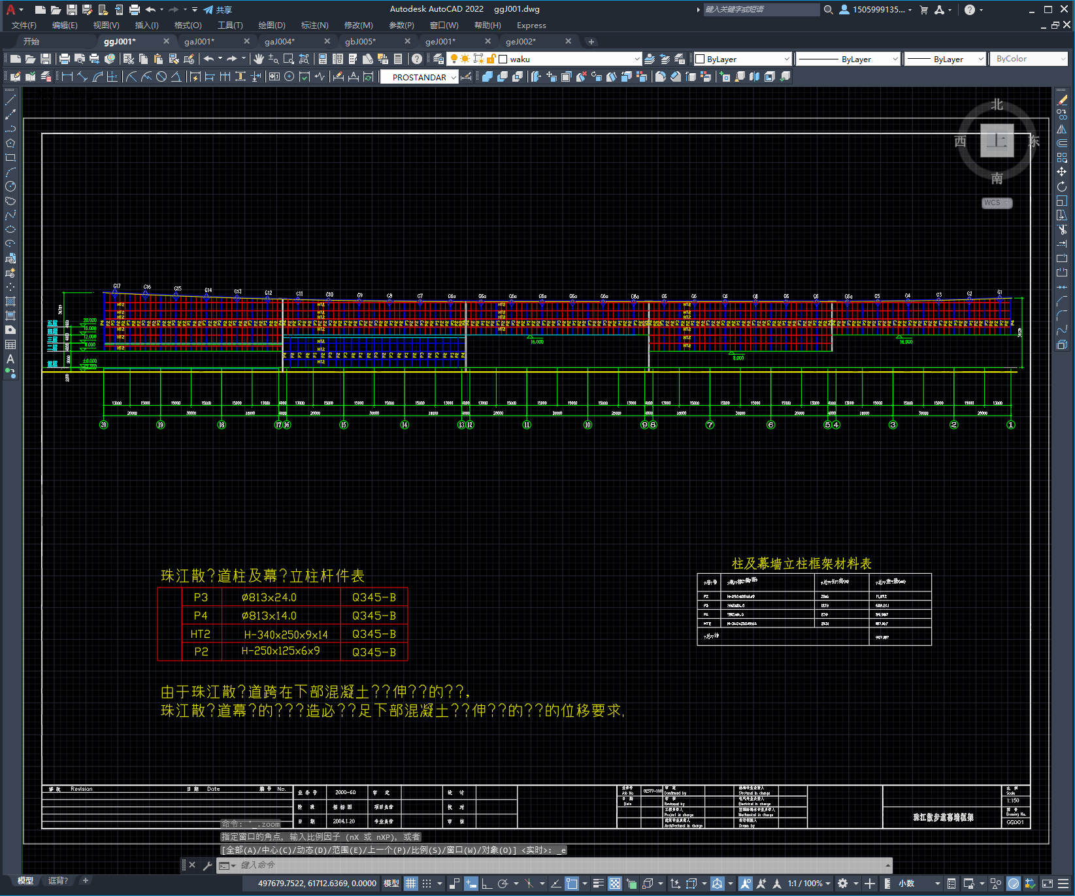Select the Aligned dimension tool
Image resolution: width=1075 pixels, height=896 pixels.
(82, 76)
